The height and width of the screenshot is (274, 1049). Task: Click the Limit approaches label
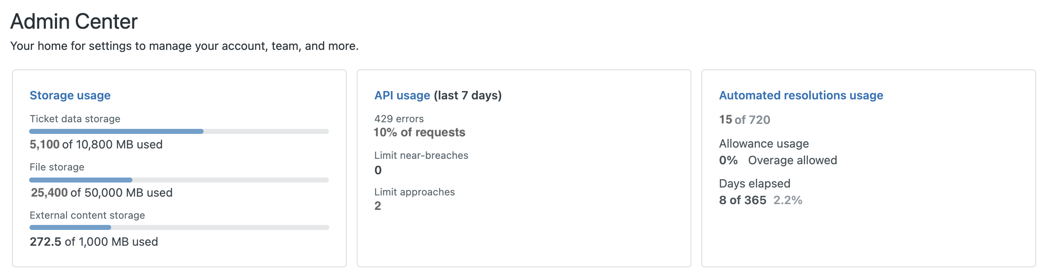coord(415,192)
